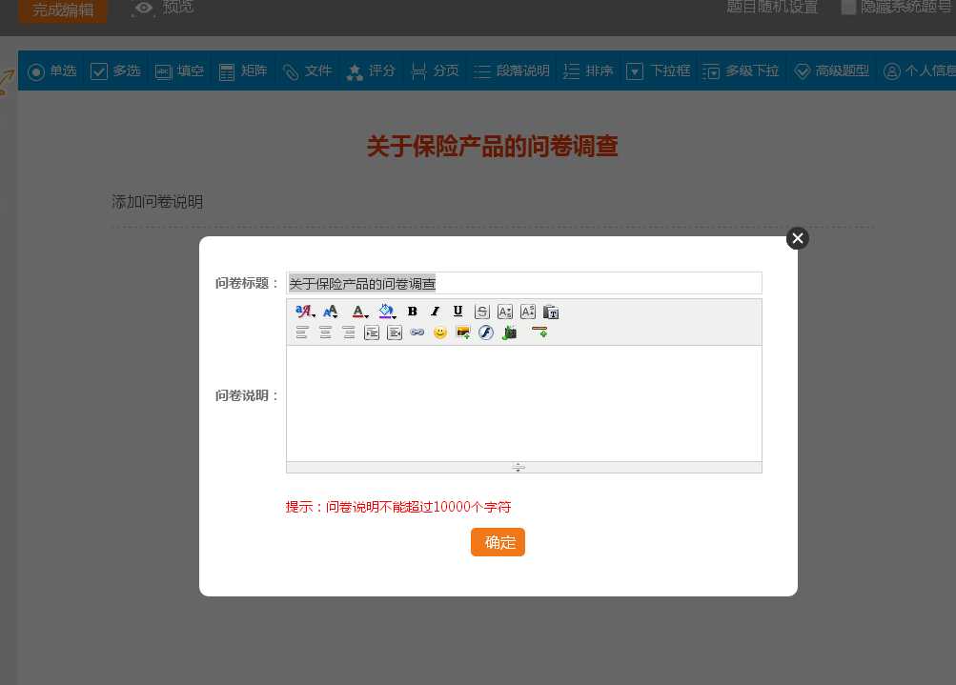Click the 问卷标题 input field
Image resolution: width=956 pixels, height=685 pixels.
coord(524,283)
